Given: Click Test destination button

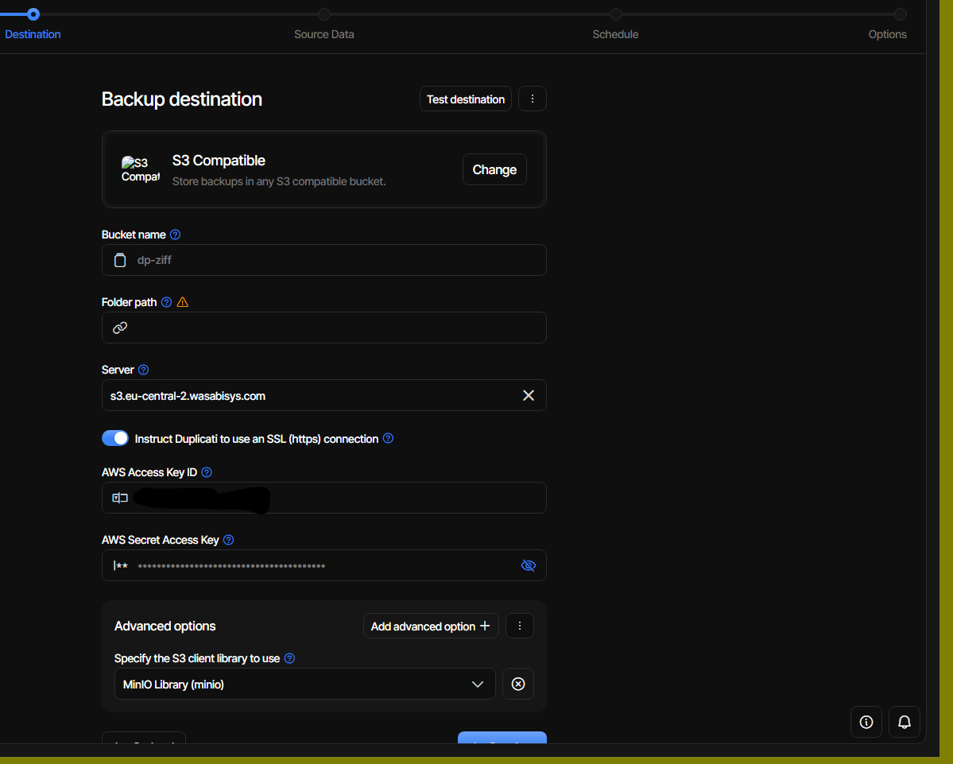Looking at the screenshot, I should (x=466, y=99).
